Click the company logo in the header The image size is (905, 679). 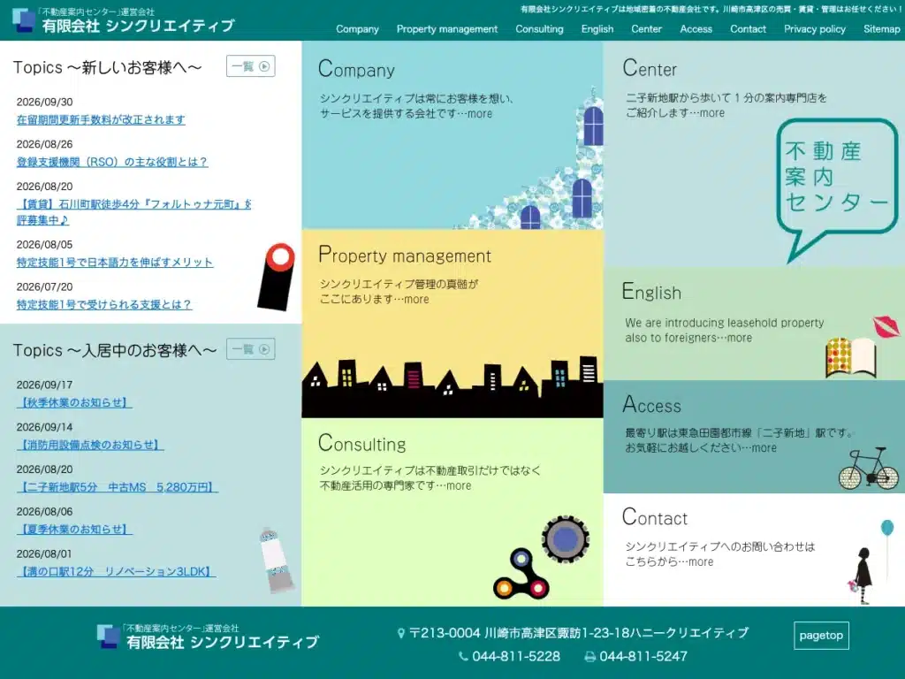point(124,20)
